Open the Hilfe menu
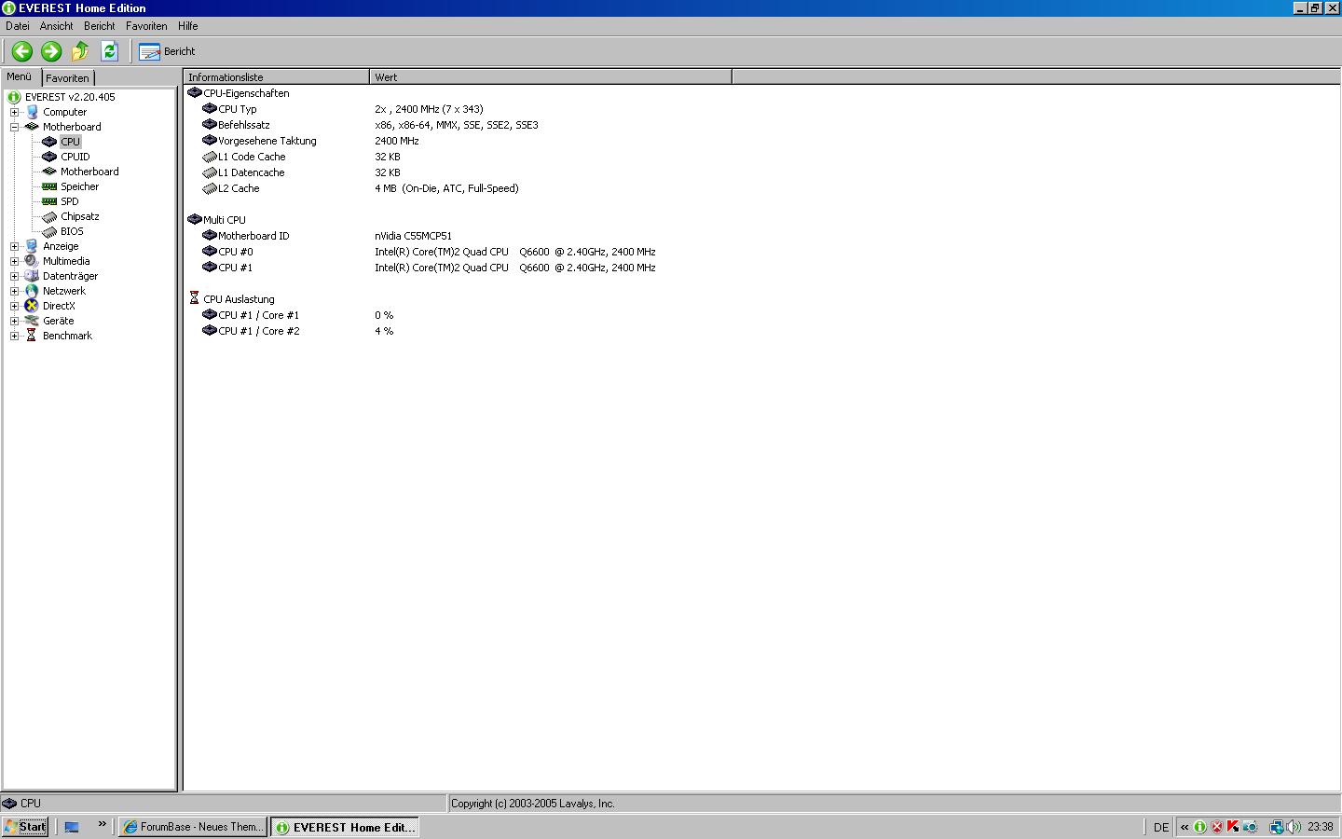Screen dimensions: 1342x839 tap(187, 26)
